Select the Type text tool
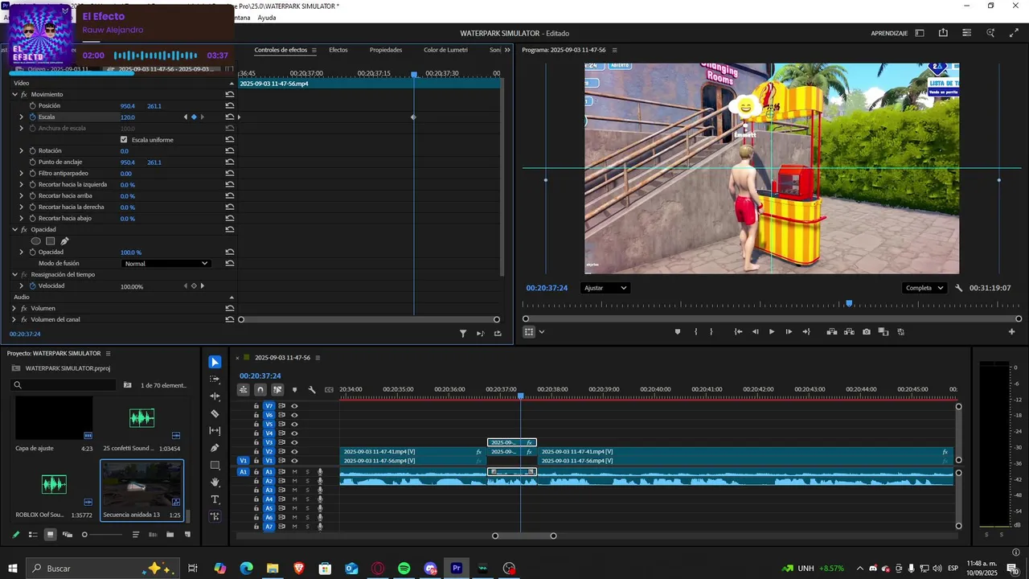 (215, 499)
